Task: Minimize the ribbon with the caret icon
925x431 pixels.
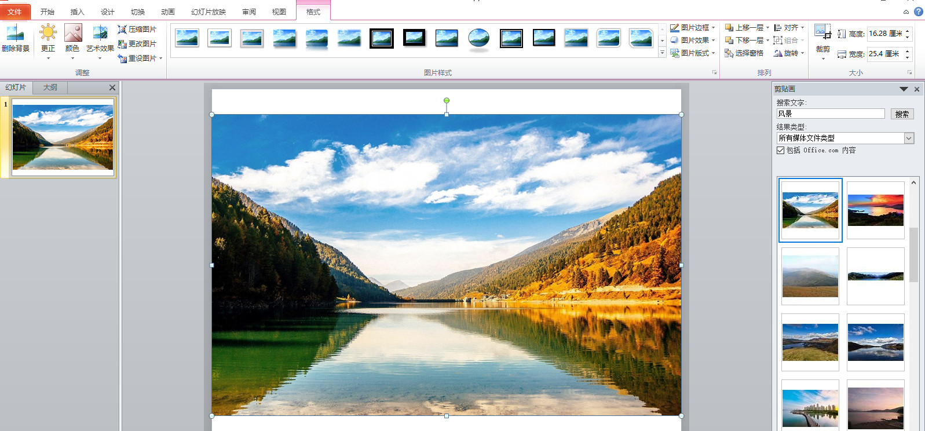Action: pyautogui.click(x=906, y=12)
